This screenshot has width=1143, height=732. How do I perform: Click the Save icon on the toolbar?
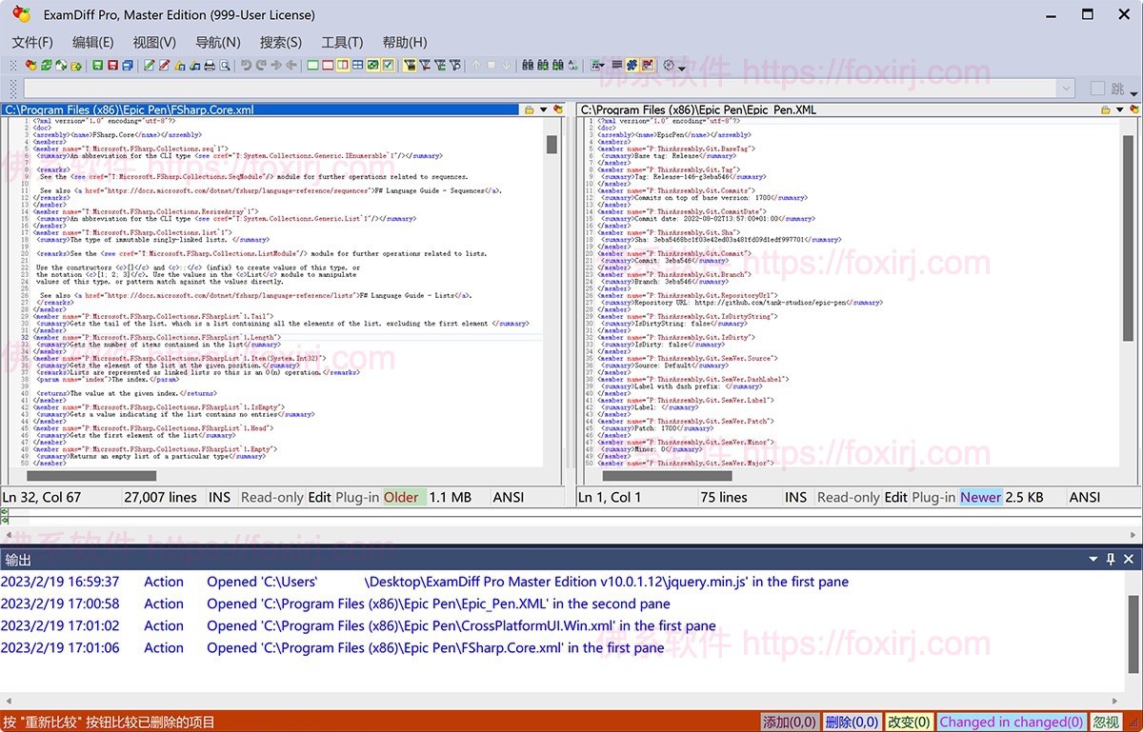click(100, 65)
